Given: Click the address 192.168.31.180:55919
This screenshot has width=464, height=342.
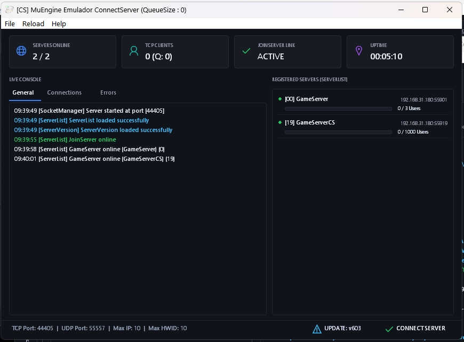Looking at the screenshot, I should pyautogui.click(x=424, y=123).
